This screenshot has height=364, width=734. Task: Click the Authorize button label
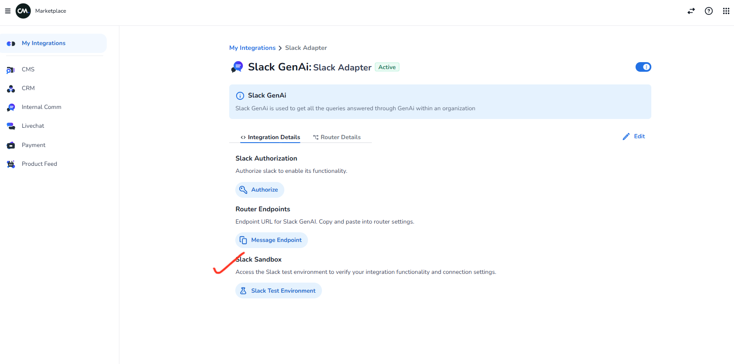click(x=265, y=190)
